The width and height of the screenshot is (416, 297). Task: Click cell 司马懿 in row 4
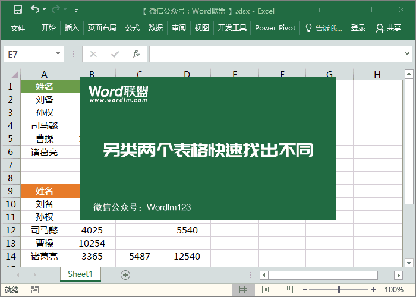(45, 126)
